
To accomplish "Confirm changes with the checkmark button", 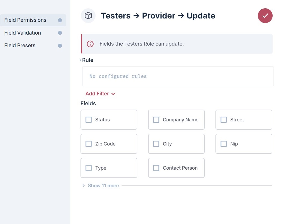I will pyautogui.click(x=265, y=16).
